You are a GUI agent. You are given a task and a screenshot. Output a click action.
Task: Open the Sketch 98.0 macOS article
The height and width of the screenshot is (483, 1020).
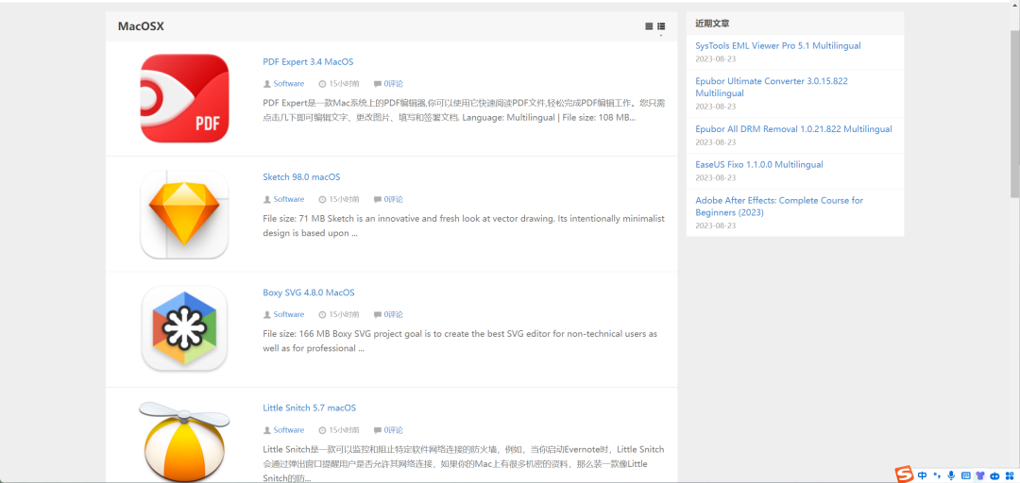point(301,176)
